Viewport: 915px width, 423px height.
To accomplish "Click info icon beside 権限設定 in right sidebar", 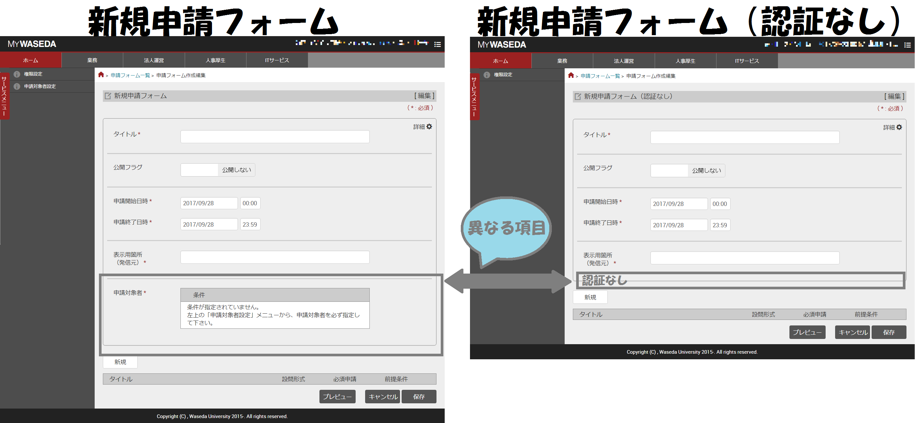I will (x=487, y=75).
